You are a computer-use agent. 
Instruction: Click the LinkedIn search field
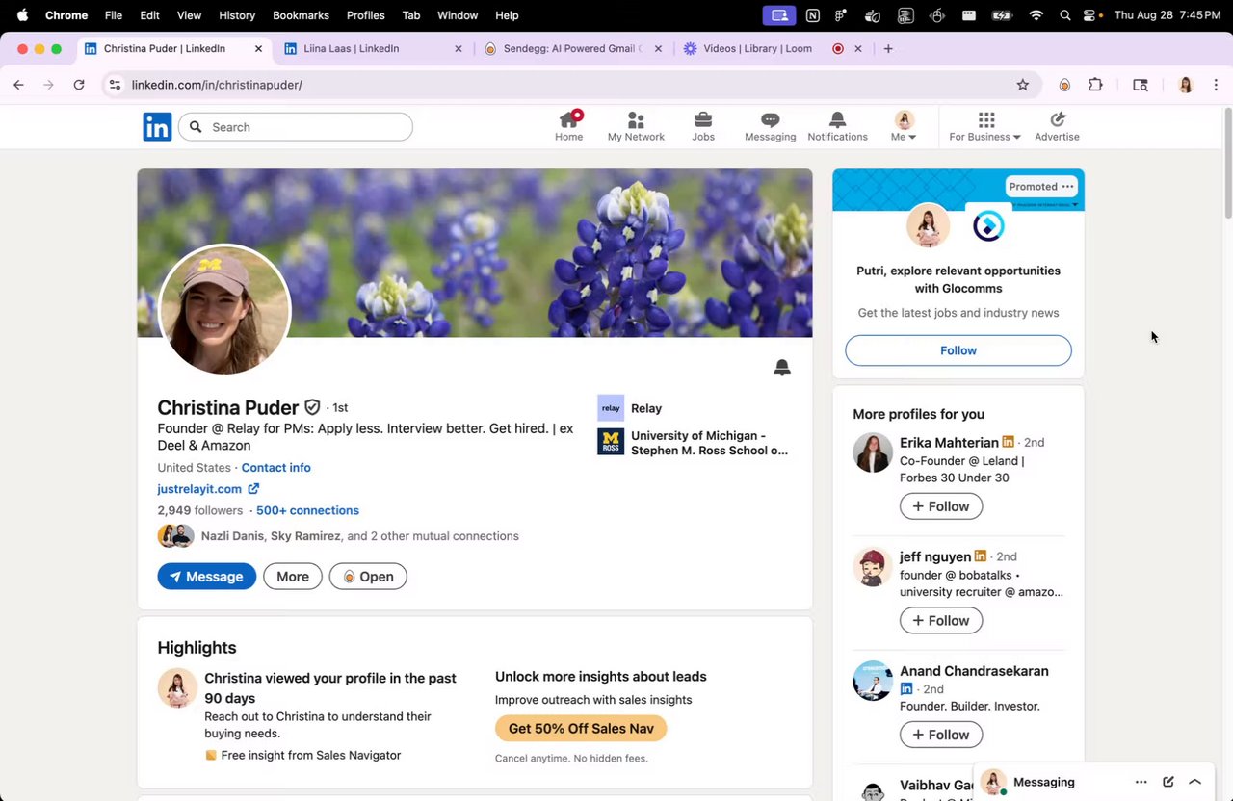coord(296,127)
